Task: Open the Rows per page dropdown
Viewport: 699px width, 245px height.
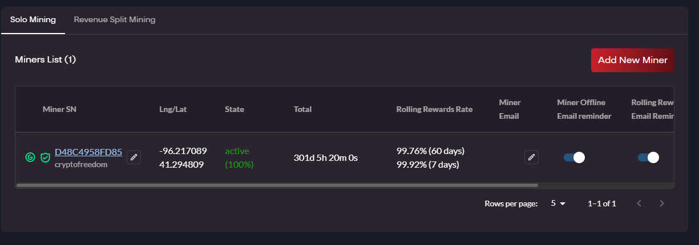Action: [x=557, y=204]
